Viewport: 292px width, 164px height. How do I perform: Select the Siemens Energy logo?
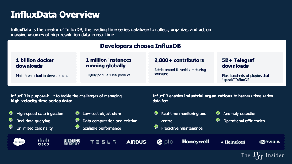(x=72, y=142)
